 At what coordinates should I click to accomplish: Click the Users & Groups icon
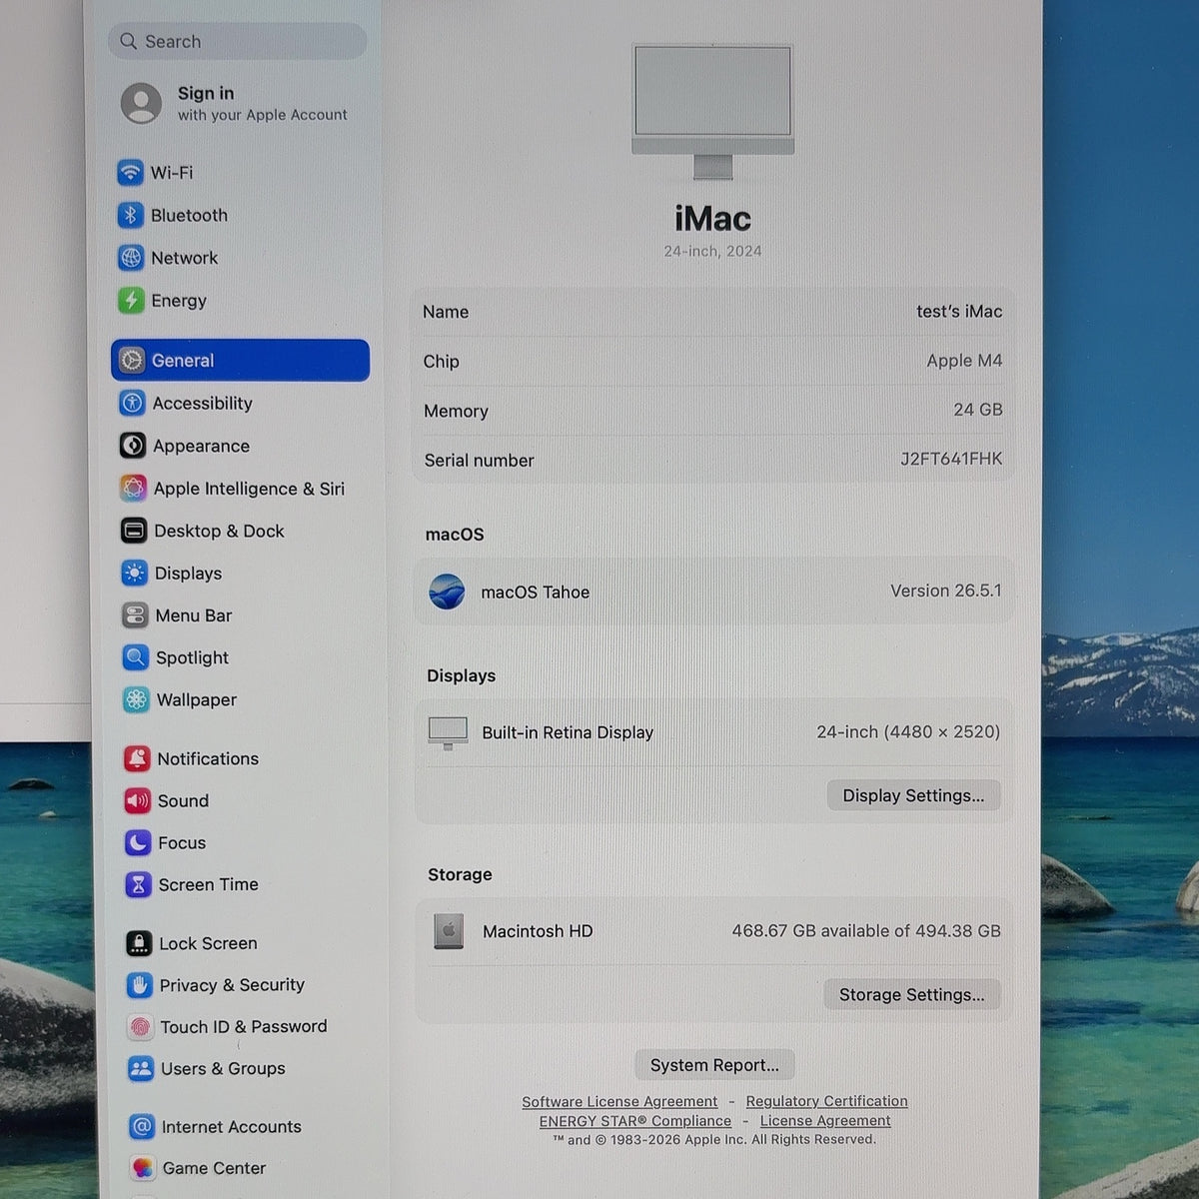pos(141,1068)
